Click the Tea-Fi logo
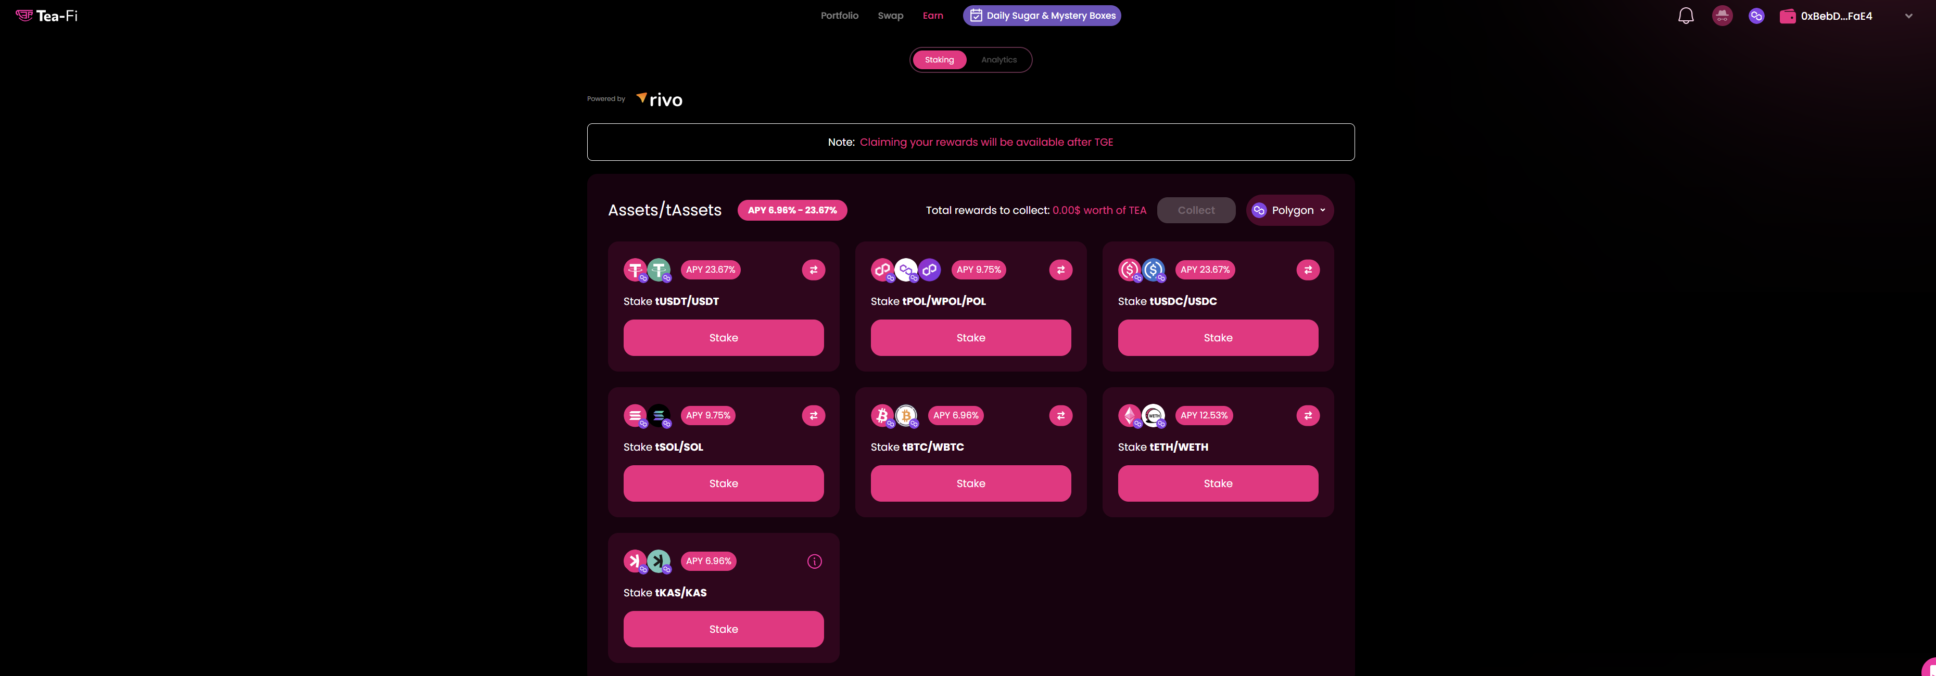 [x=47, y=16]
